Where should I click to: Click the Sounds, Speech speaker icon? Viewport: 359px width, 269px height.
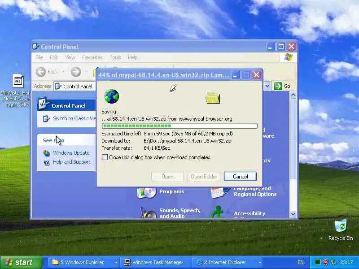(148, 212)
